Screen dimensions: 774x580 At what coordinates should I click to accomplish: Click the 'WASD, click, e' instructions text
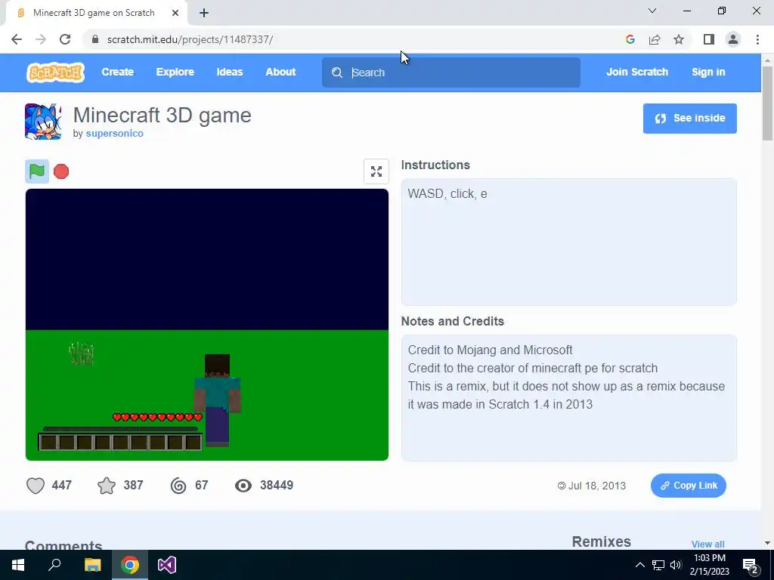click(x=447, y=194)
